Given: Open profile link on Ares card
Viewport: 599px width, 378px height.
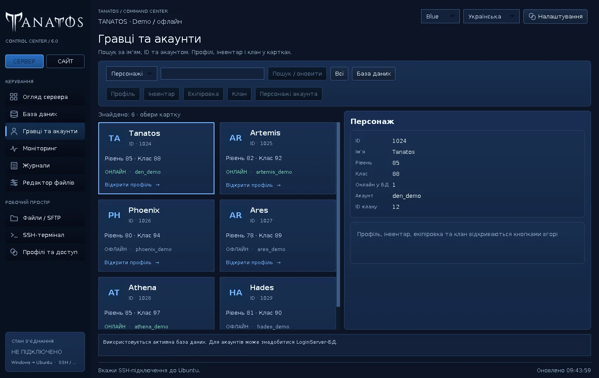Looking at the screenshot, I should pos(253,262).
